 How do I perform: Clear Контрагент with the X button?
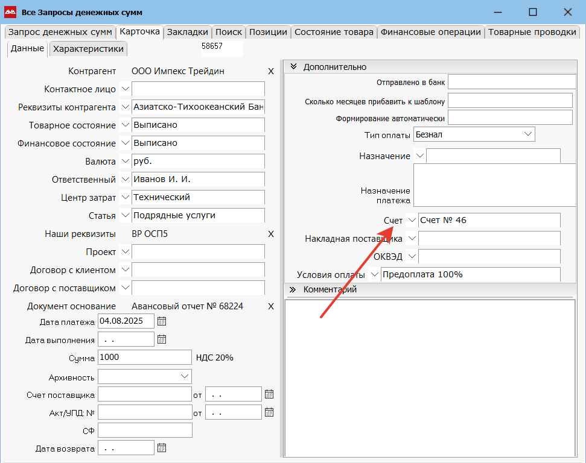click(x=271, y=71)
